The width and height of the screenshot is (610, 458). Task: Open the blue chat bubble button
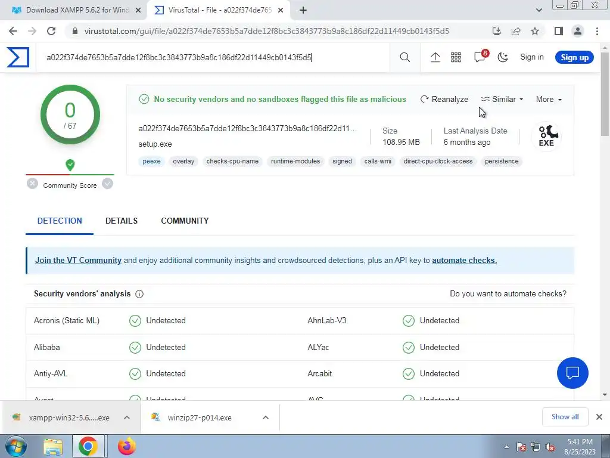[x=572, y=373]
